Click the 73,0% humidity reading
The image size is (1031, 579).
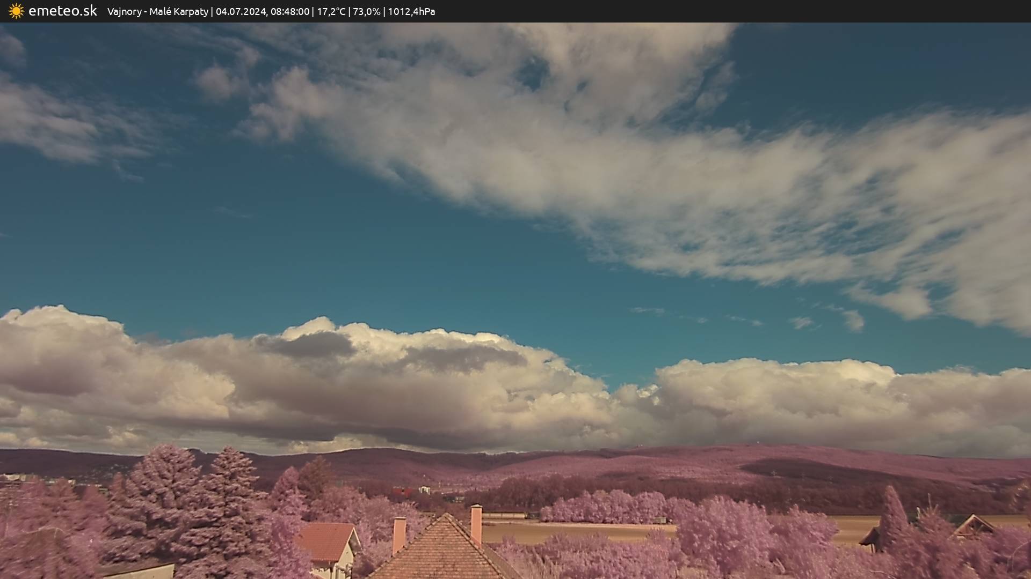(x=366, y=12)
